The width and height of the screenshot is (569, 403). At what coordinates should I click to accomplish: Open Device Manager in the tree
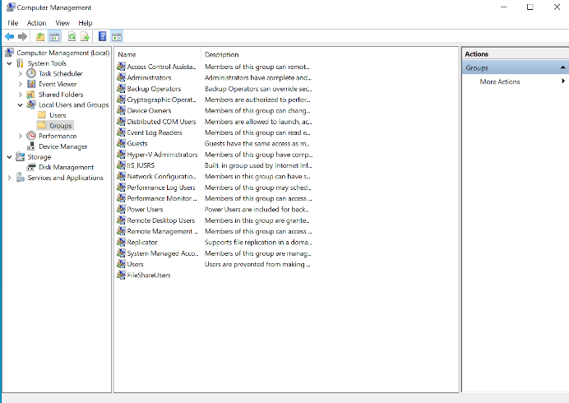[62, 146]
